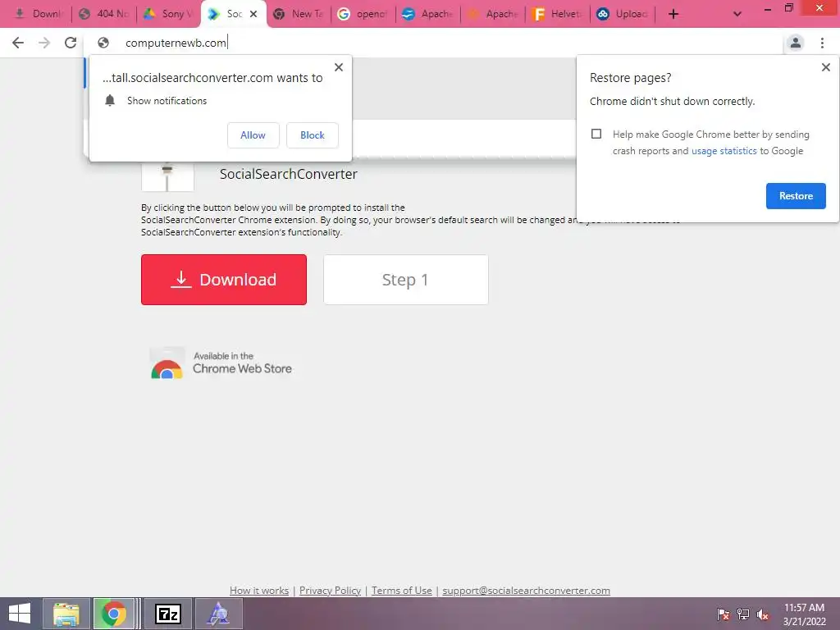Open the taskbar clock and date

click(804, 614)
